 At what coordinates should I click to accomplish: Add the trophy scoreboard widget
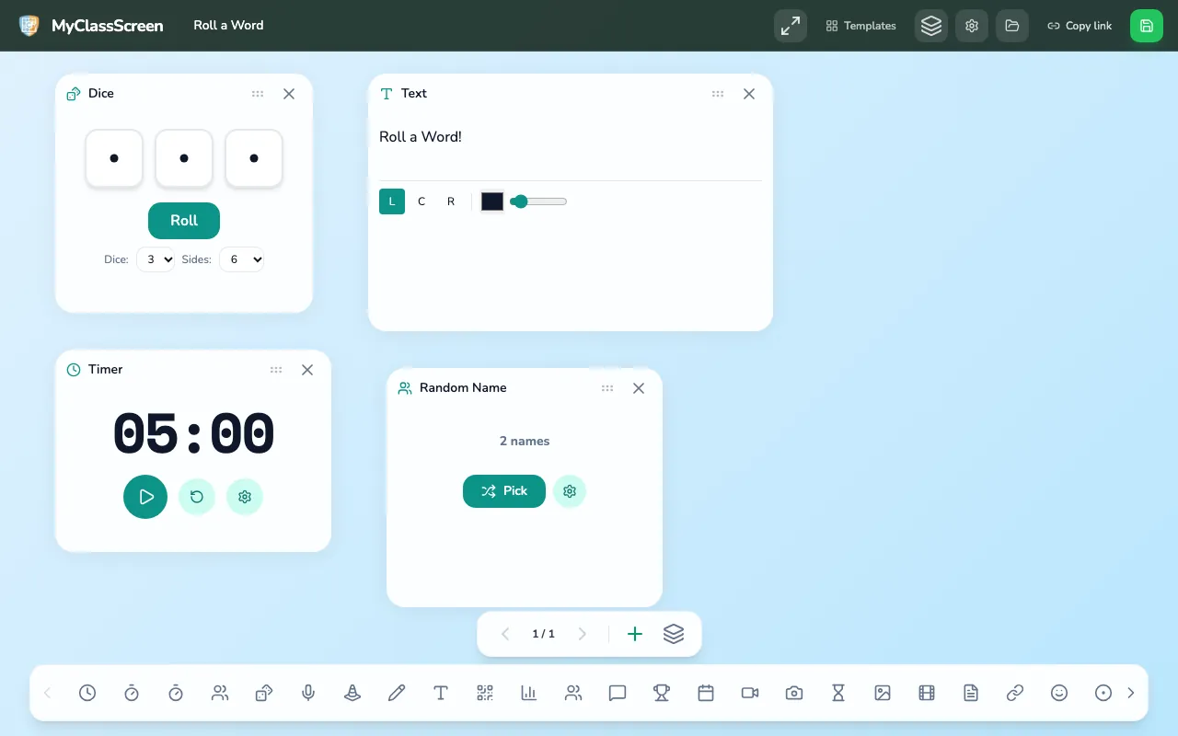(x=662, y=693)
